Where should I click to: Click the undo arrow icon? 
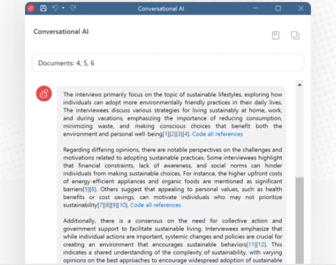pos(55,8)
